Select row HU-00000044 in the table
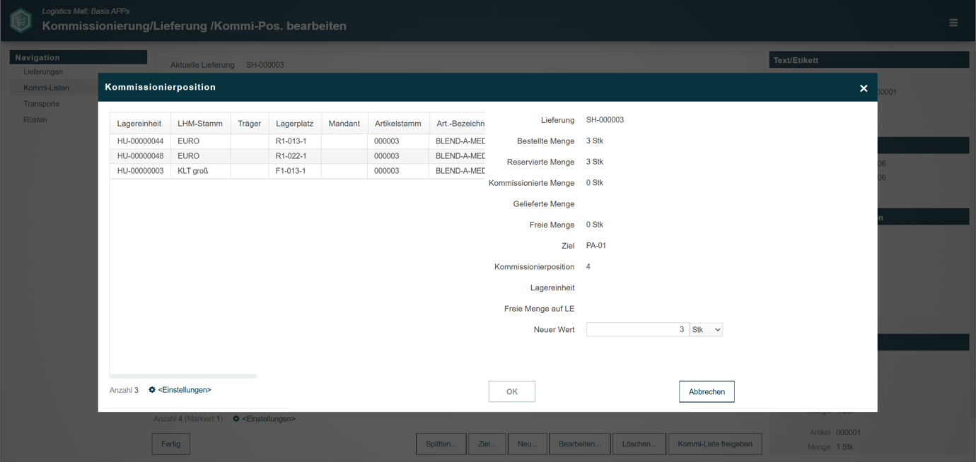976x462 pixels. click(297, 141)
